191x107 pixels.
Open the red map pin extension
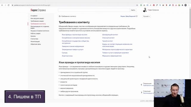167,5
